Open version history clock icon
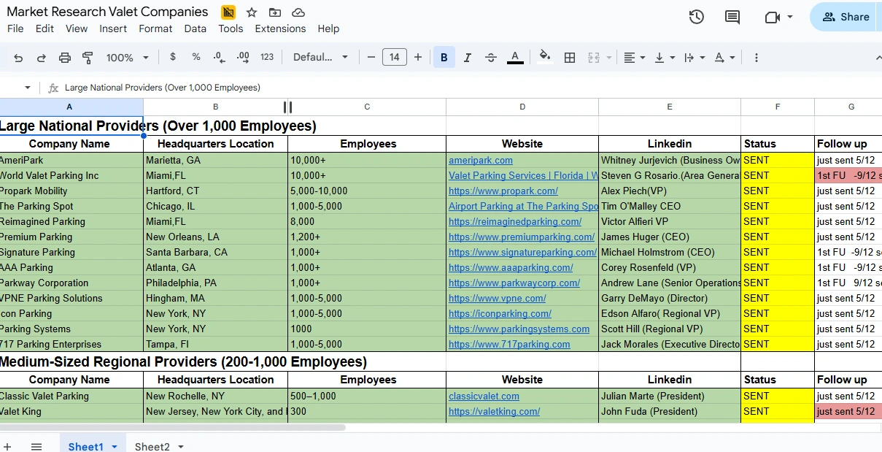Image resolution: width=882 pixels, height=452 pixels. [697, 17]
